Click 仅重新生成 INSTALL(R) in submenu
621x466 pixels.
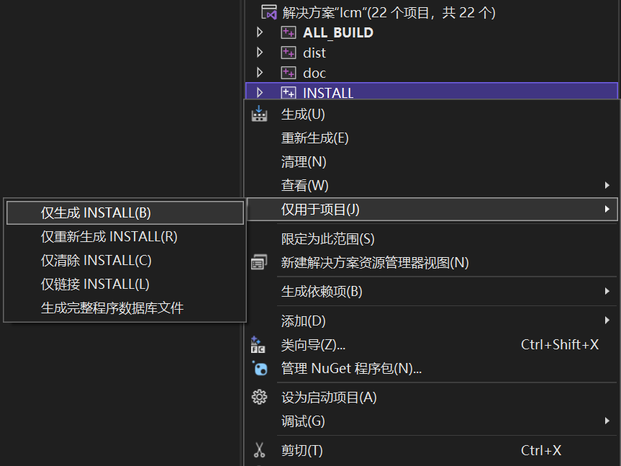tap(125, 236)
